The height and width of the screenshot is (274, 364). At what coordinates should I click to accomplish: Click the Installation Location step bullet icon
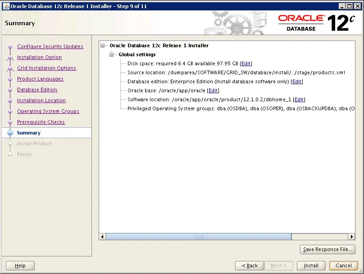(x=10, y=101)
